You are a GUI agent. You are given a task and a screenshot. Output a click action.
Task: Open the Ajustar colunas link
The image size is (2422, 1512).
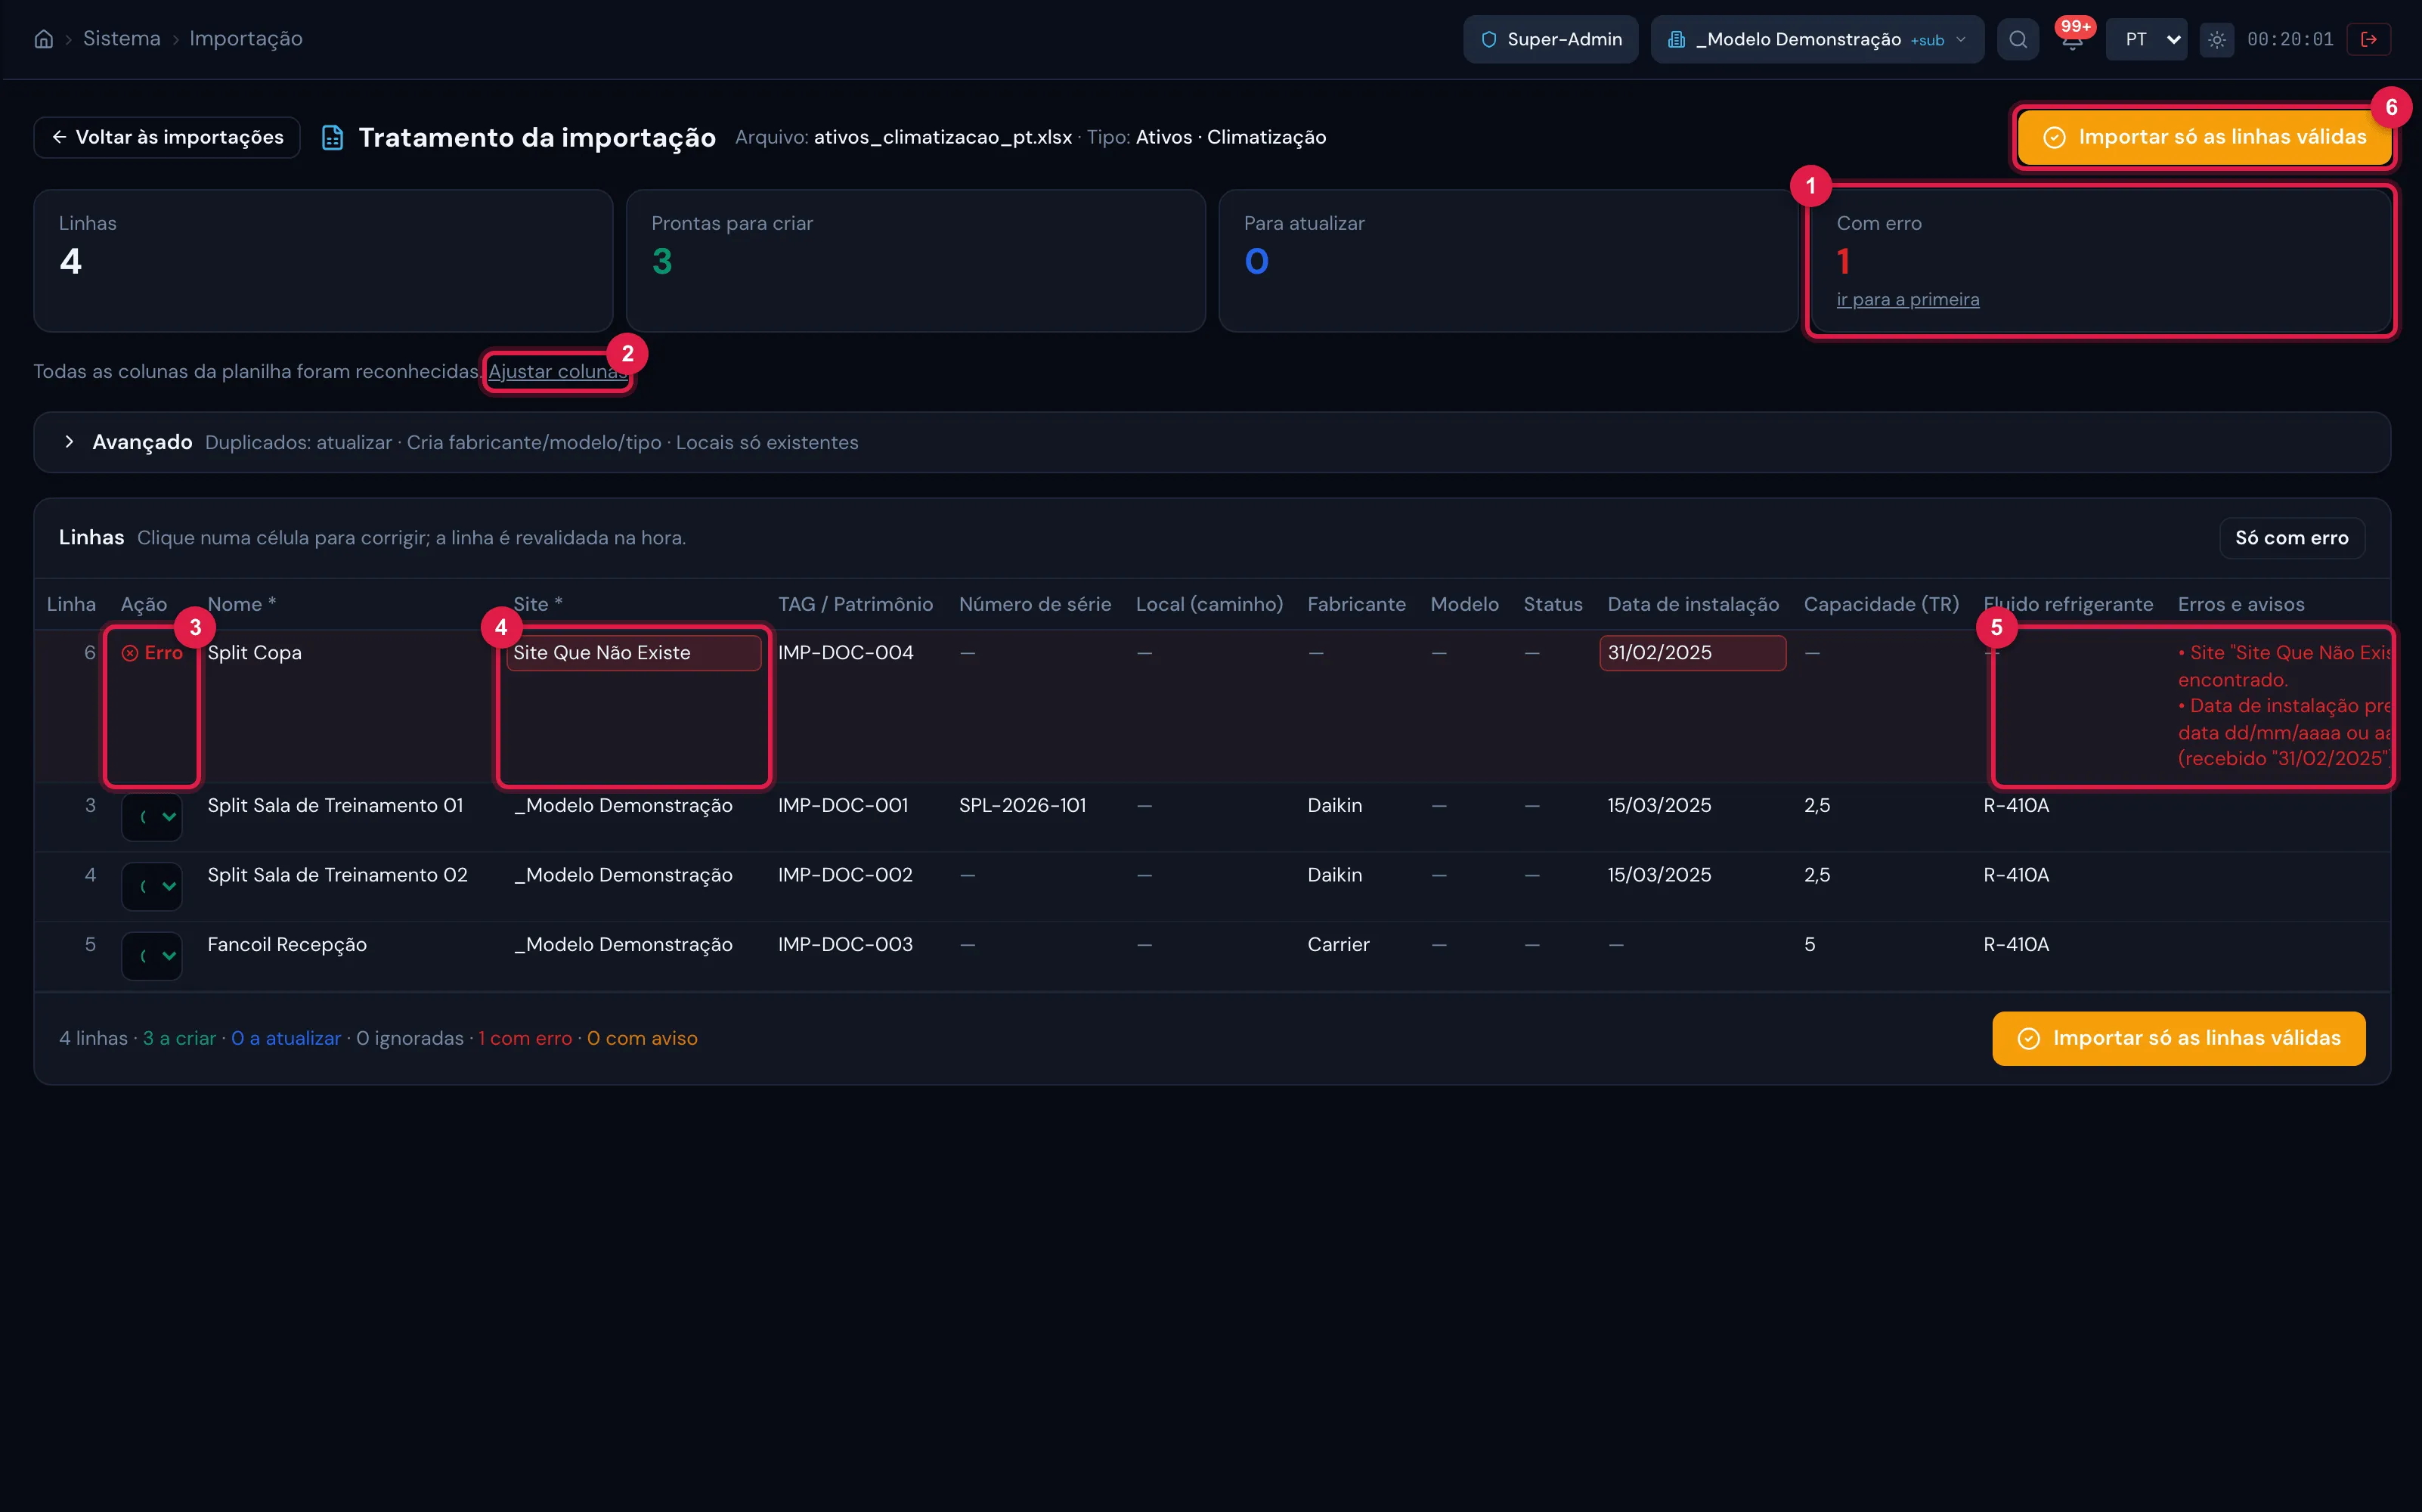coord(558,371)
